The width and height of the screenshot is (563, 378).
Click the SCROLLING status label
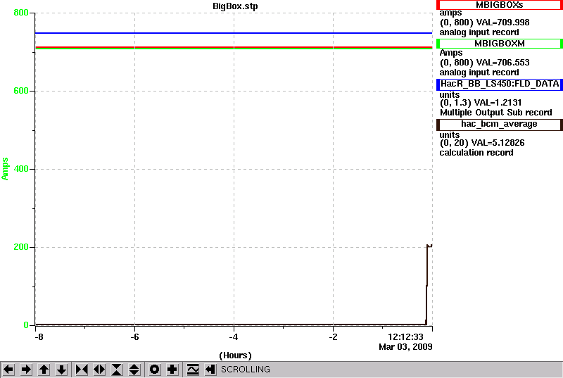pyautogui.click(x=245, y=370)
